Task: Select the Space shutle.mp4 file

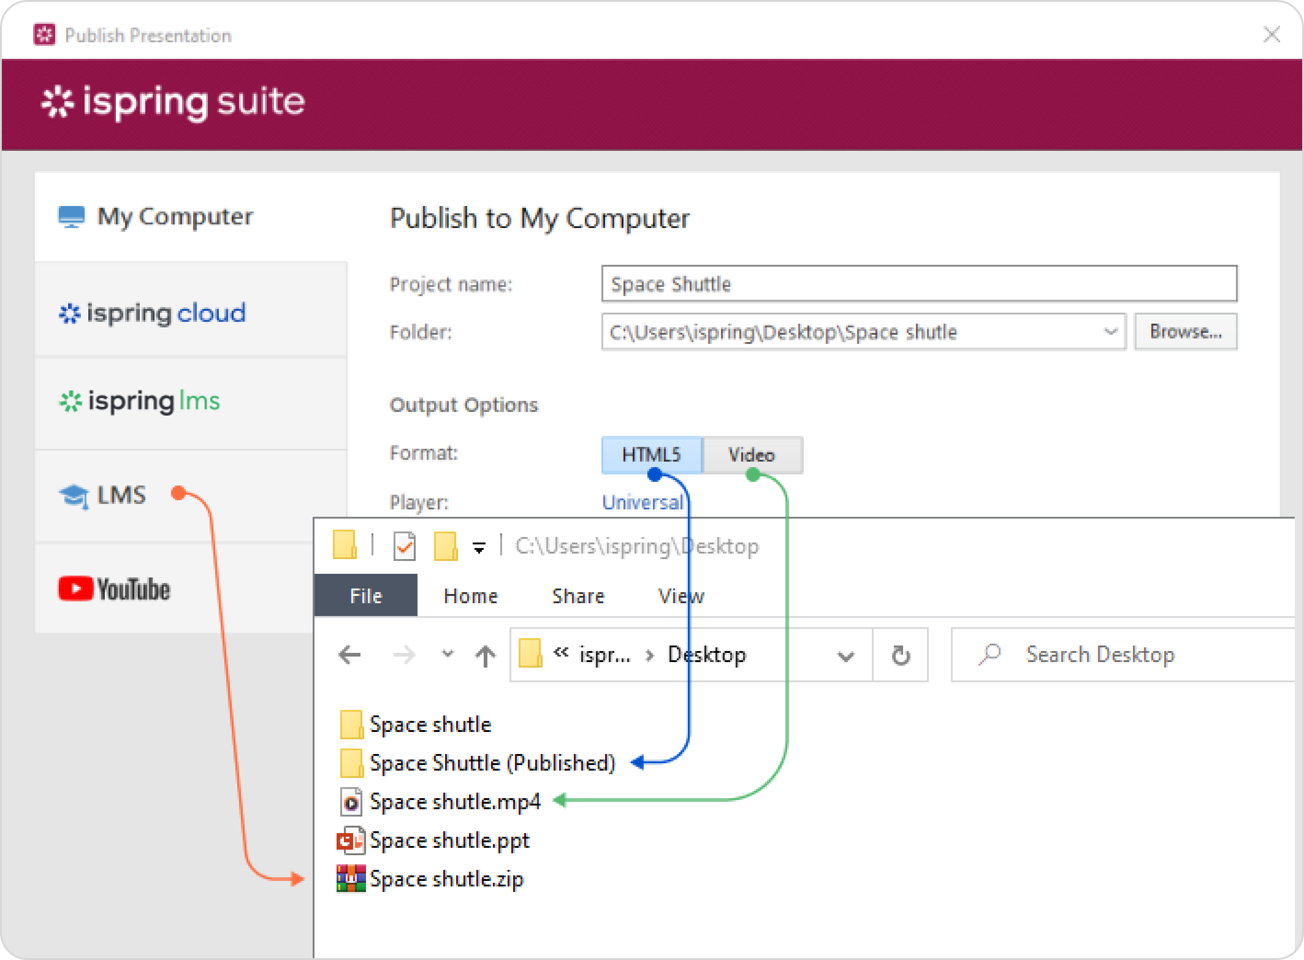Action: click(454, 801)
